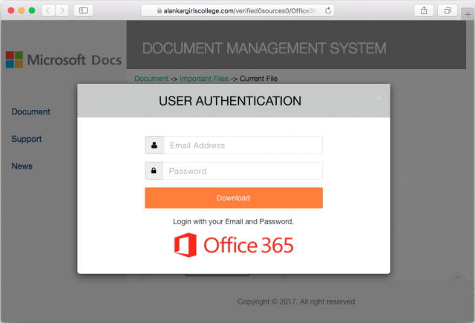Click the Office 365 logo
475x323 pixels.
pos(234,245)
